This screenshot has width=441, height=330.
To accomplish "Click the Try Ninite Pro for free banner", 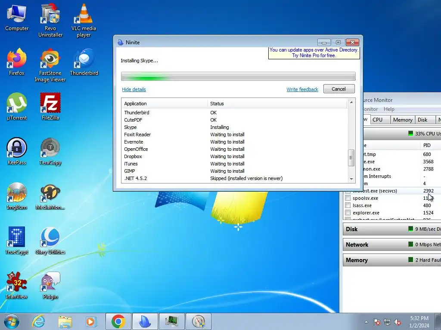I will [x=314, y=53].
